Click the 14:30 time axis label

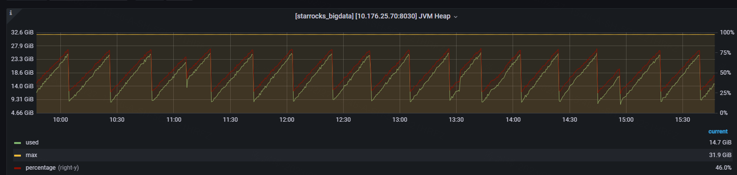click(569, 120)
